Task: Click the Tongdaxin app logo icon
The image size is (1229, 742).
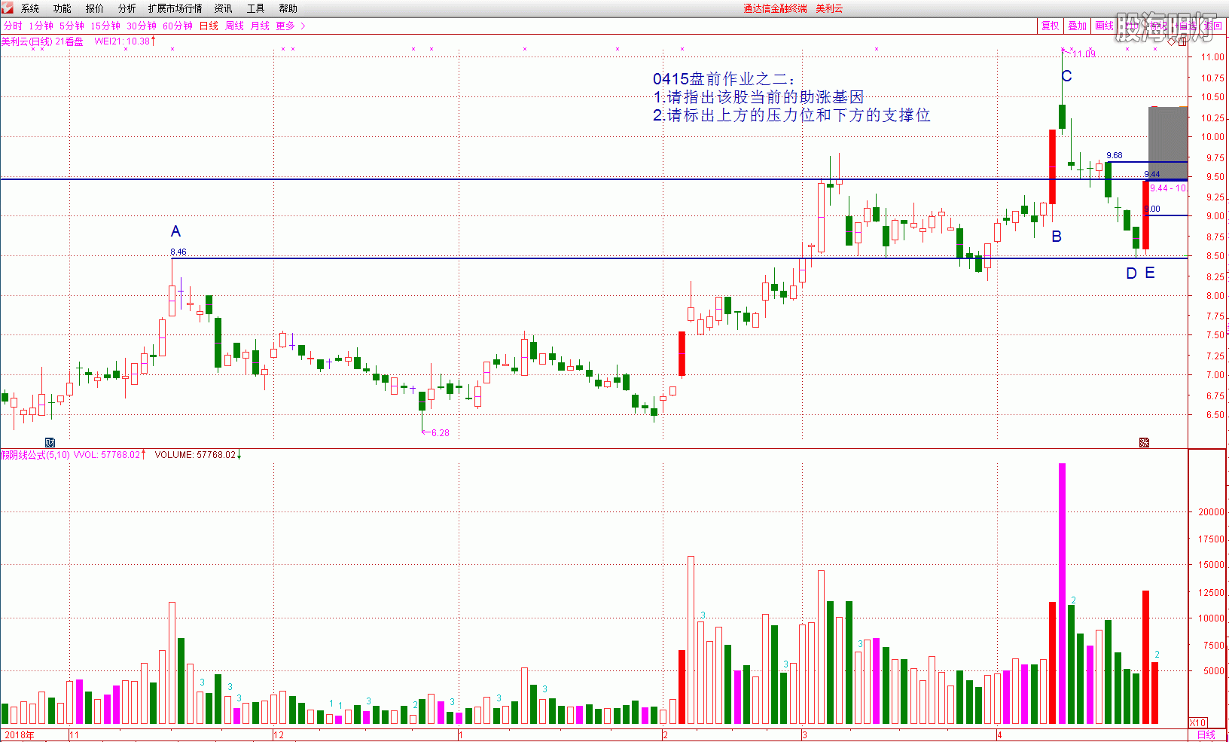Action: click(8, 8)
